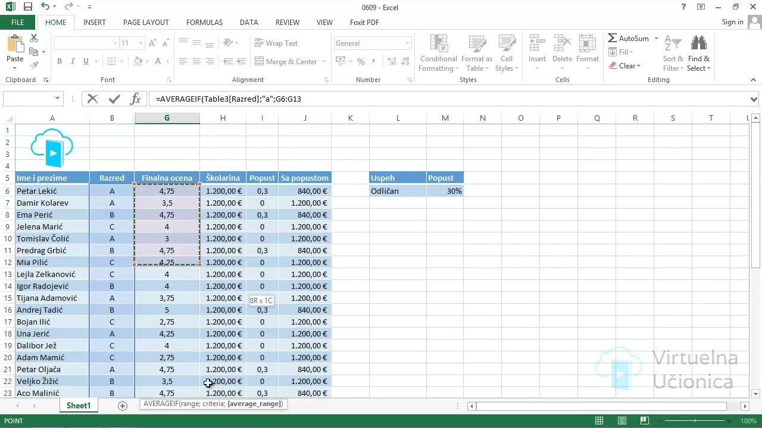Click the Comma Style icon
Viewport: 762px width, 428px height.
[x=374, y=61]
